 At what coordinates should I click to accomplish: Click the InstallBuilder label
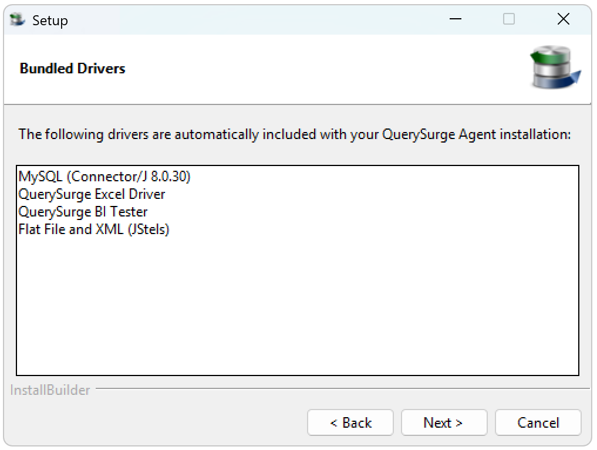pos(50,390)
